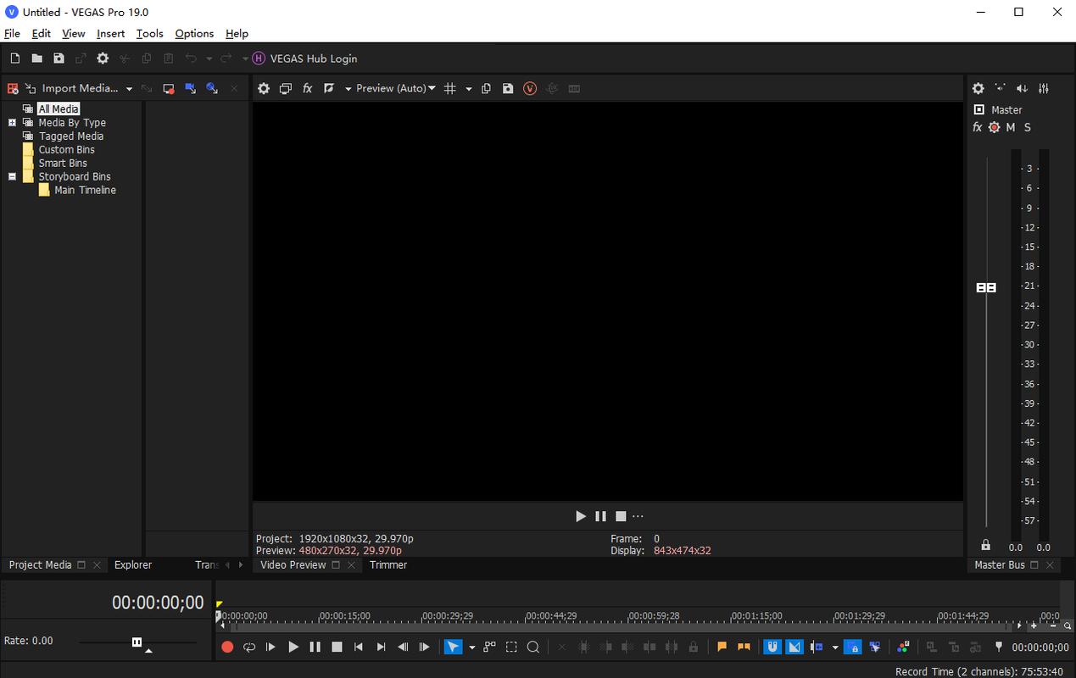Adjust the playback Rate slider

tap(137, 642)
